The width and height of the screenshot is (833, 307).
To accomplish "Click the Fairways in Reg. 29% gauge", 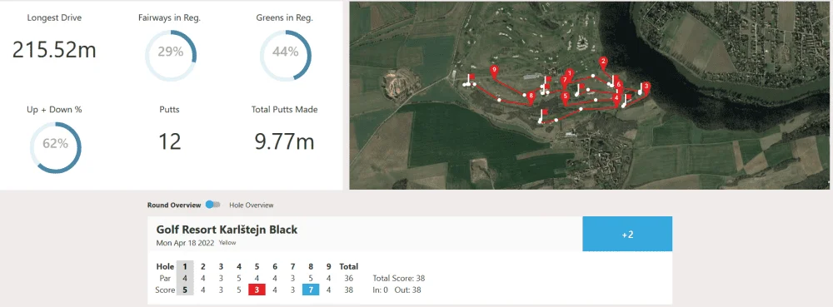I will (171, 55).
